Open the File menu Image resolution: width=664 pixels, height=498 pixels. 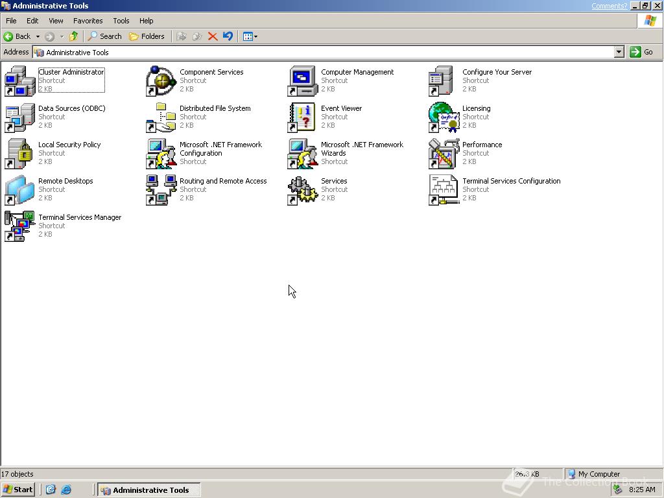click(x=11, y=21)
